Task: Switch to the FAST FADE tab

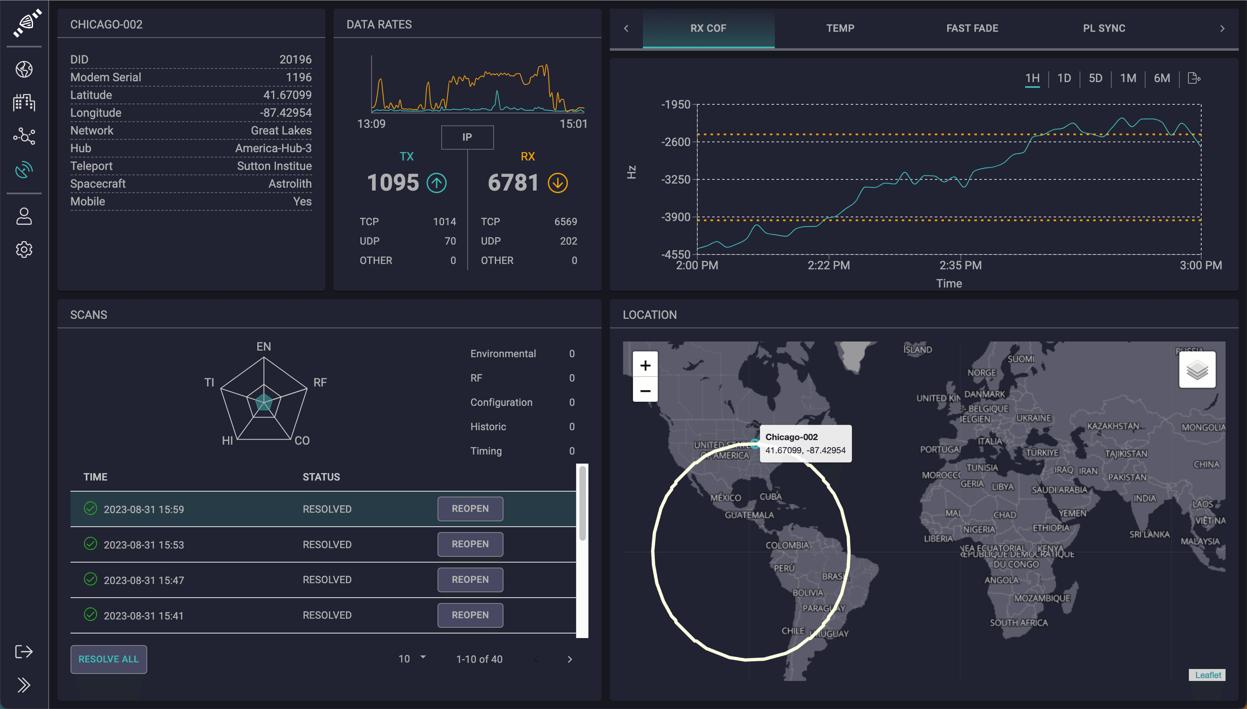Action: click(972, 28)
